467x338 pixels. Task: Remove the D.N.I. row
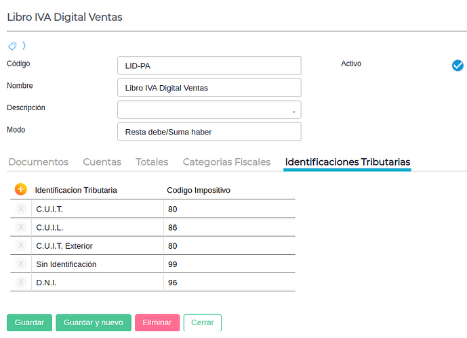(20, 282)
